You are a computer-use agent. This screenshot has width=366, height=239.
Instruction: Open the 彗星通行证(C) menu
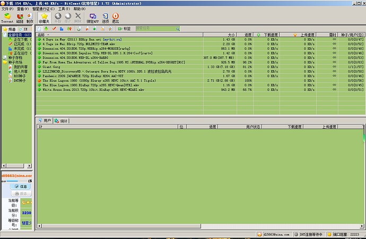tap(43, 8)
